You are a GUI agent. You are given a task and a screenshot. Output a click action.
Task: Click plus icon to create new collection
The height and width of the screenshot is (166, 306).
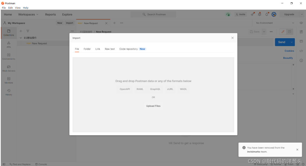pos(21,31)
